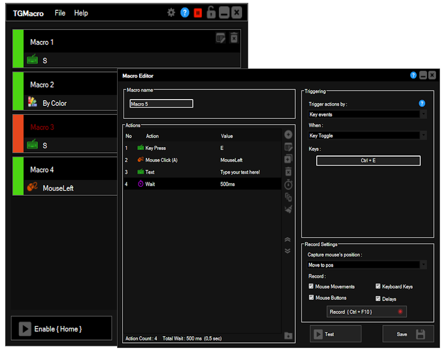Image resolution: width=444 pixels, height=352 pixels.
Task: Toggle Macro 4 green enable bar
Action: (18, 176)
